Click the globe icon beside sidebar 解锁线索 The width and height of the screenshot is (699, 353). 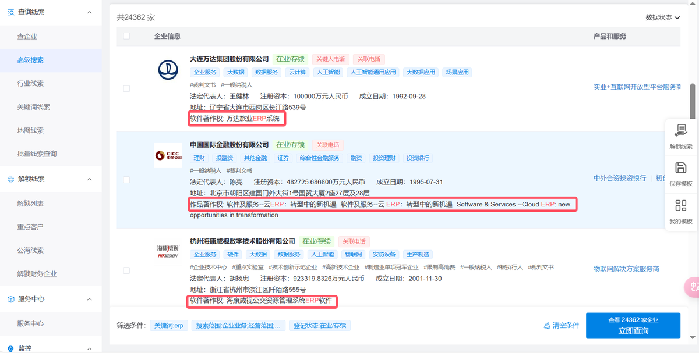[10, 179]
